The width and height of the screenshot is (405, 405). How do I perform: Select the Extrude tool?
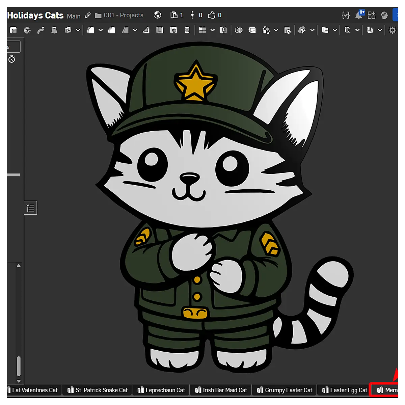click(13, 30)
